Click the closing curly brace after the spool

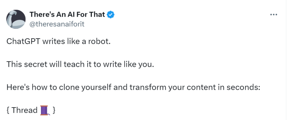(x=54, y=110)
